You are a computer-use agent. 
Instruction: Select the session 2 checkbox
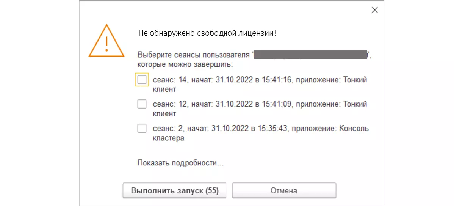[x=142, y=129]
